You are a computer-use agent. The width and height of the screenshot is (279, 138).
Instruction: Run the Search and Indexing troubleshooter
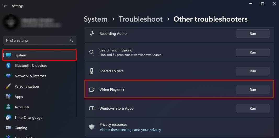[x=253, y=52]
